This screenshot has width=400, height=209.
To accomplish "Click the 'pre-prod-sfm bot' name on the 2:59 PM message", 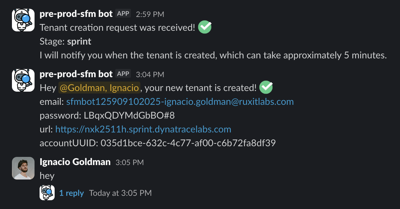I will (76, 14).
